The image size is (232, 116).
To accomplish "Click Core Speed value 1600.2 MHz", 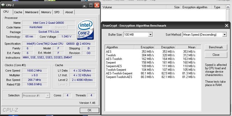I will (35, 71).
